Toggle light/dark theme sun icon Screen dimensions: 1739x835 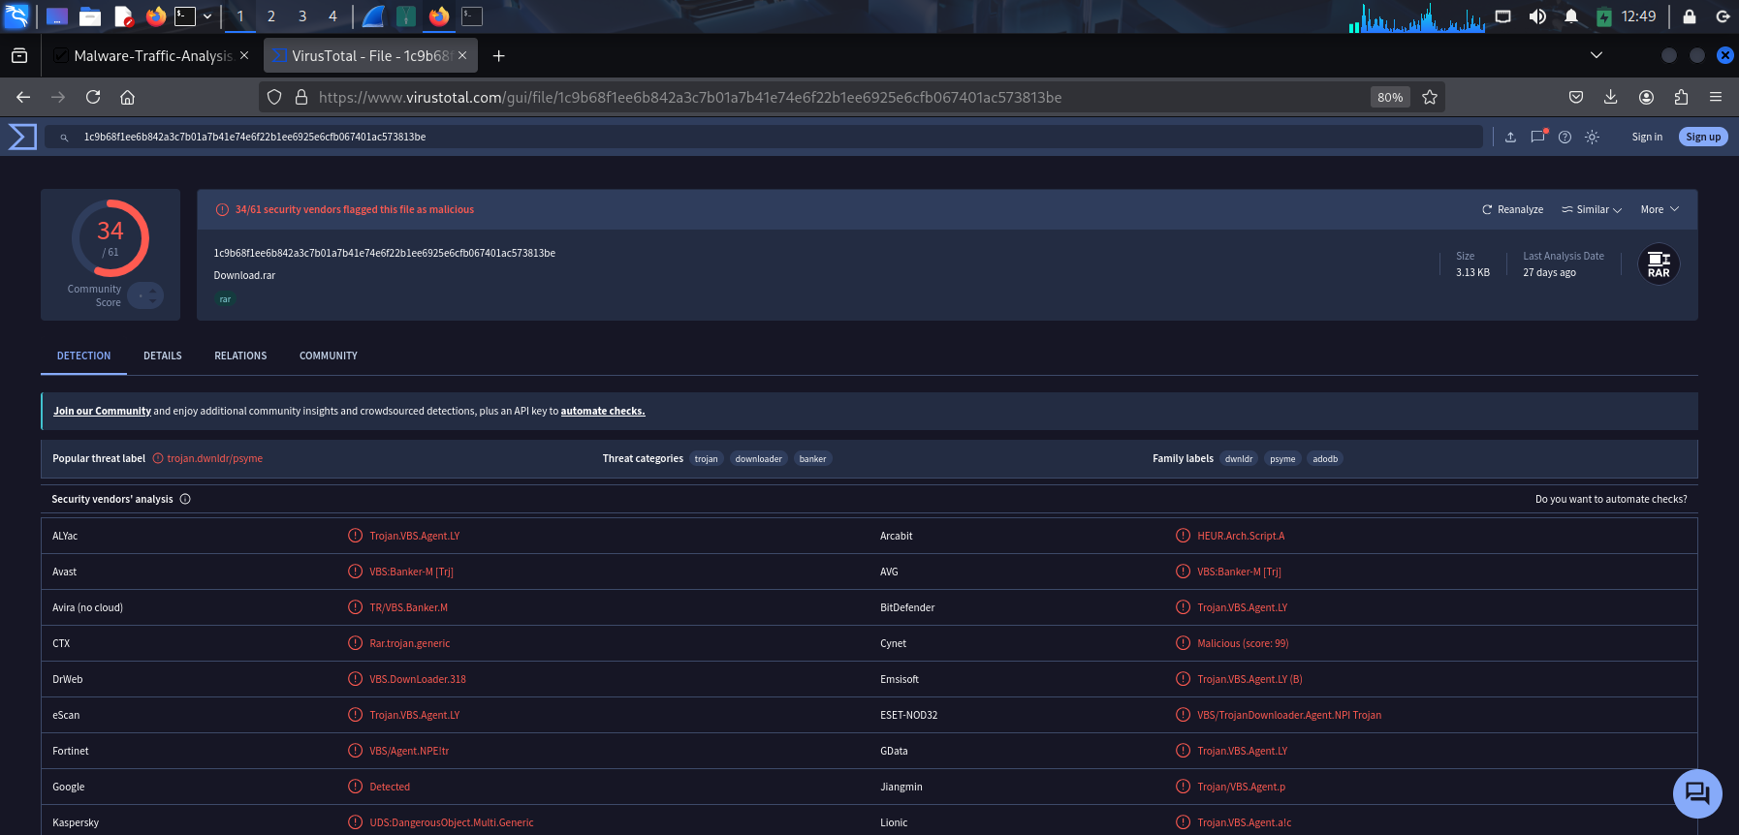(1592, 138)
